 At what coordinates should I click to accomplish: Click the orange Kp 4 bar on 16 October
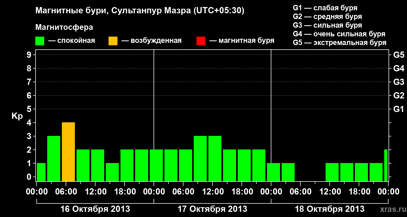tap(68, 152)
